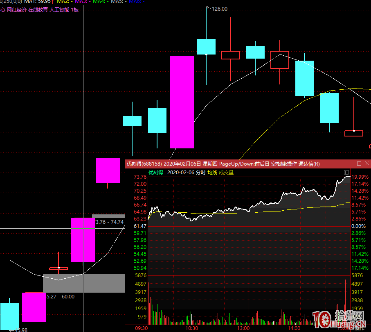Image resolution: width=371 pixels, height=332 pixels.
Task: Click the yellow MA2 indicator label
Action: click(x=65, y=2)
